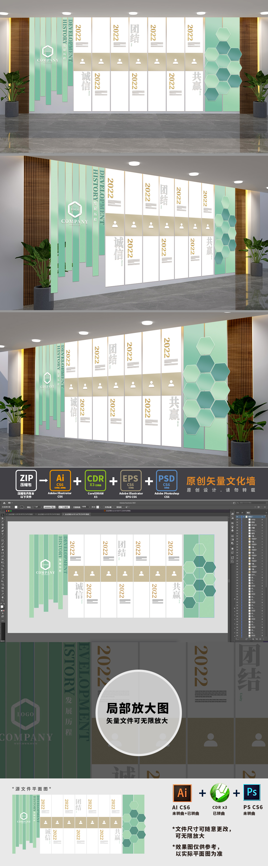
Task: Open the Asset Export dock icon
Action: tap(232, 558)
